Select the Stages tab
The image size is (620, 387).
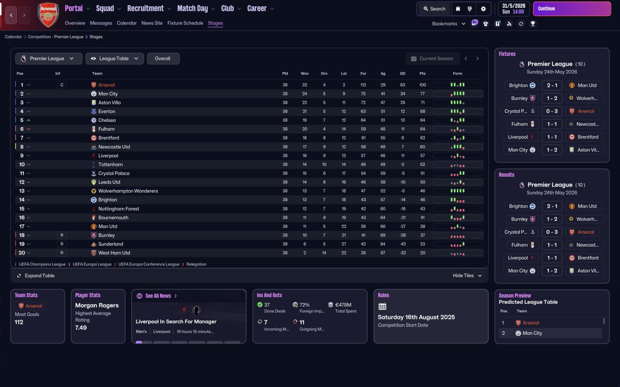pyautogui.click(x=216, y=23)
